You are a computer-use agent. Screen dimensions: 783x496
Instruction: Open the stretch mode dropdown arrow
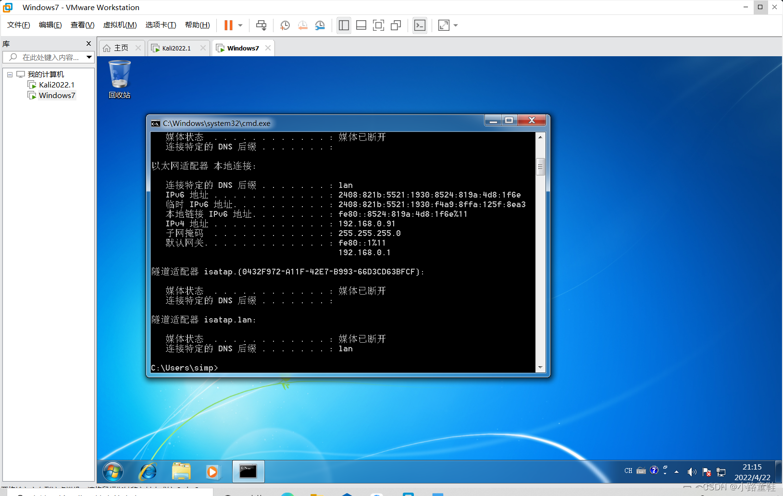click(x=456, y=25)
